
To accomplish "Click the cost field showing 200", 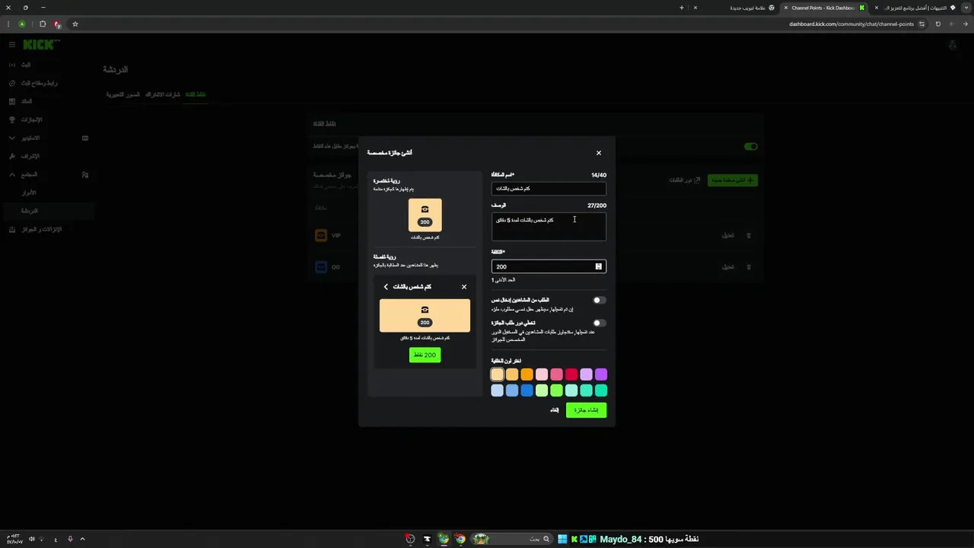I will pyautogui.click(x=549, y=266).
